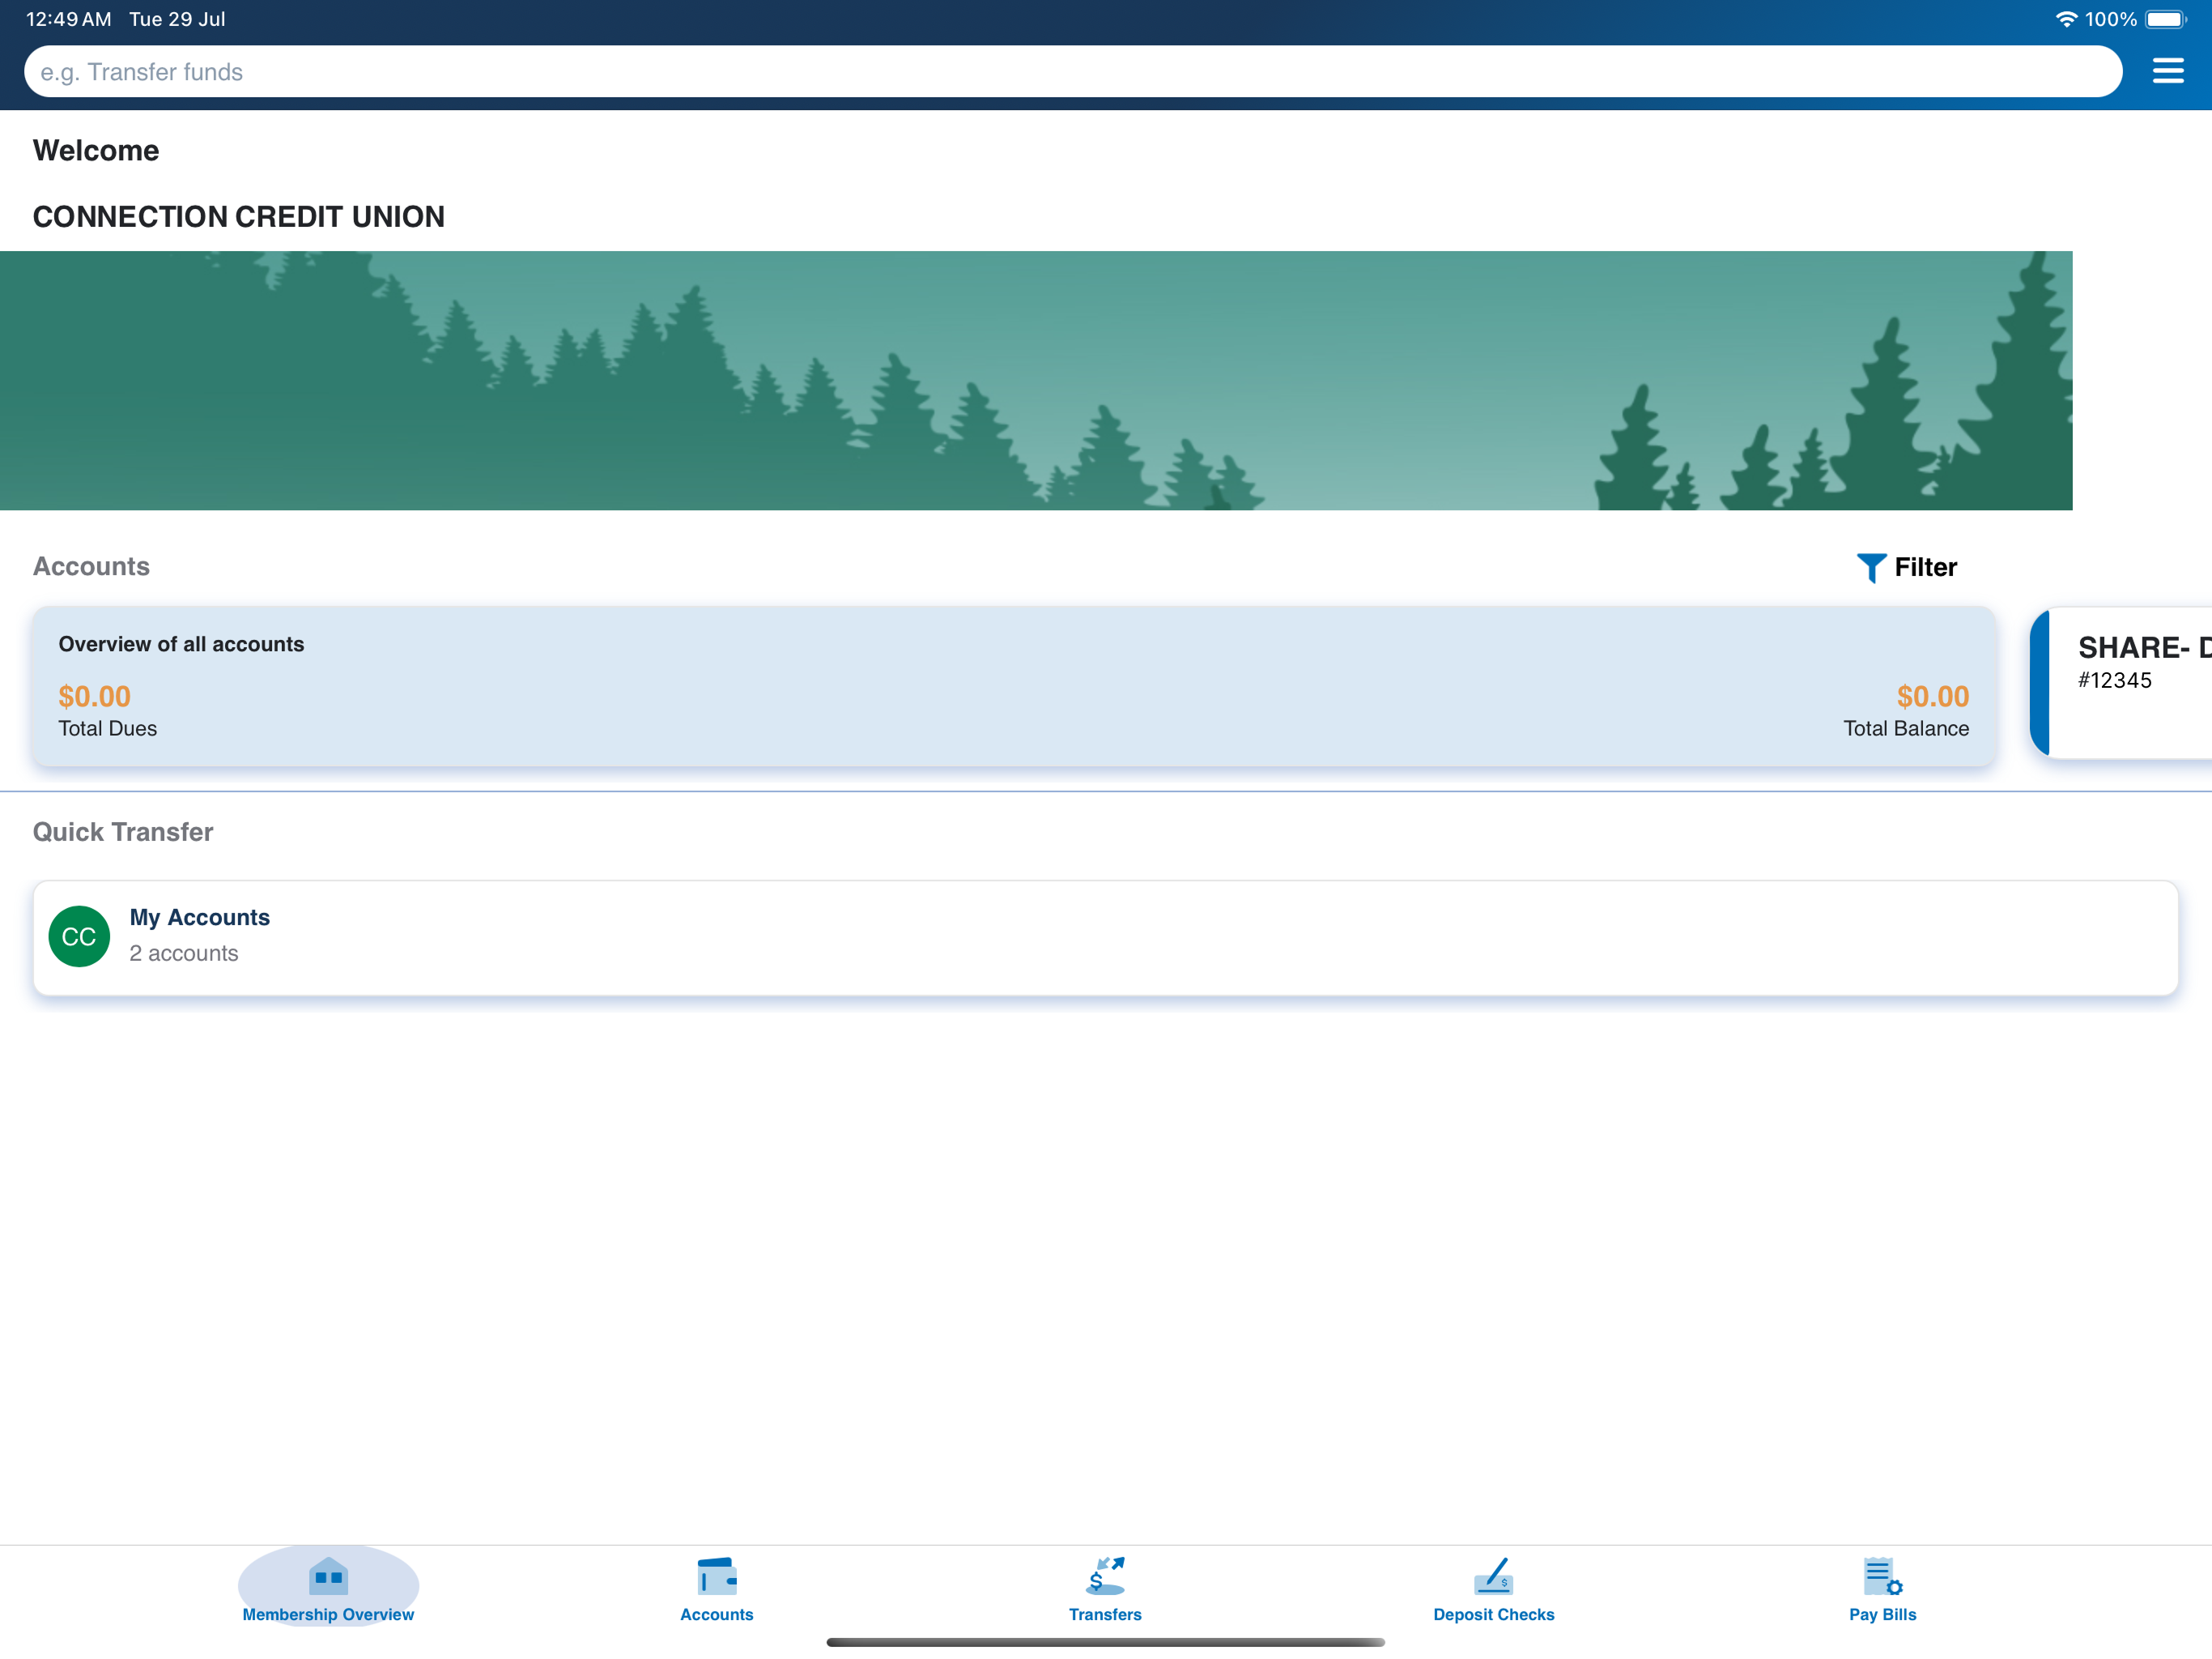Click the 12:49 AM clock
Viewport: 2212px width, 1659px height.
click(68, 19)
